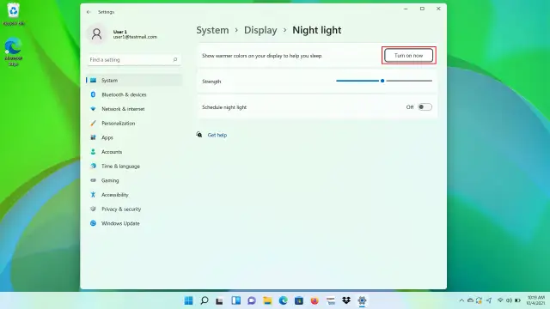Viewport: 550px width, 309px height.
Task: Open Gaming settings category
Action: click(x=134, y=180)
